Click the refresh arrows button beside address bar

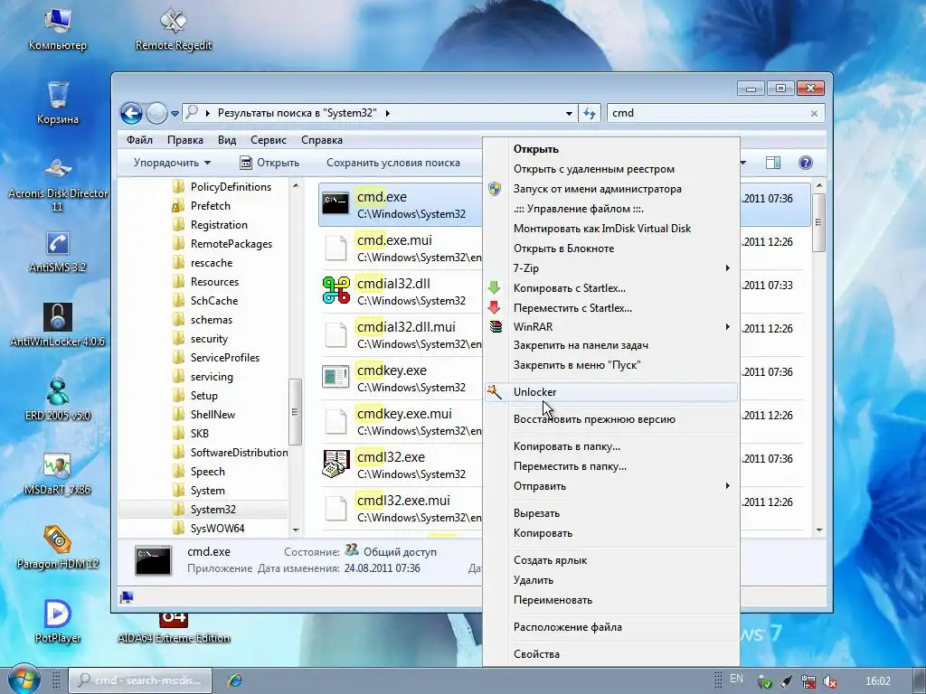pyautogui.click(x=590, y=113)
